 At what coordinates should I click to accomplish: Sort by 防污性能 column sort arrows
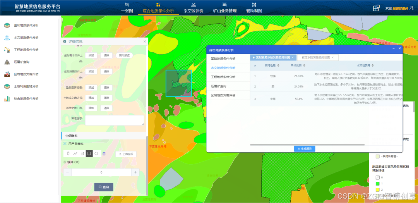pos(278,65)
